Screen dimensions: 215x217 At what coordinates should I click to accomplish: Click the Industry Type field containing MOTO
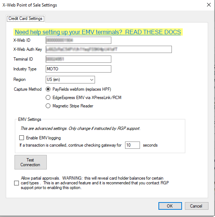pos(78,69)
